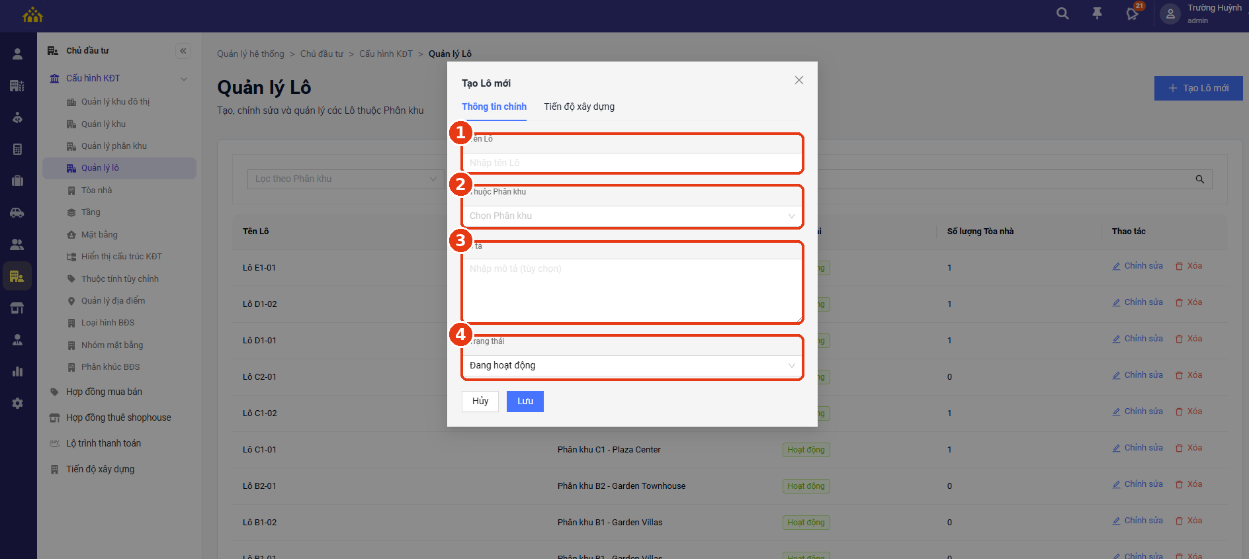Switch to Thông tin chính tab

[x=494, y=107]
